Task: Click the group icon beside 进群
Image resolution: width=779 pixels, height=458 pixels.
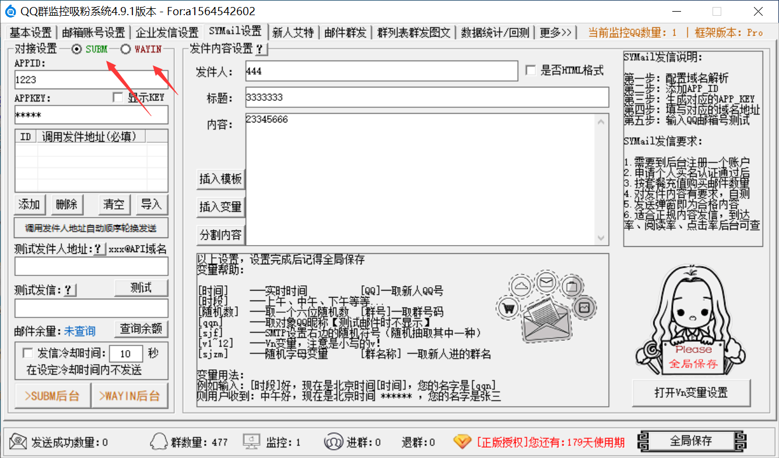Action: (333, 442)
